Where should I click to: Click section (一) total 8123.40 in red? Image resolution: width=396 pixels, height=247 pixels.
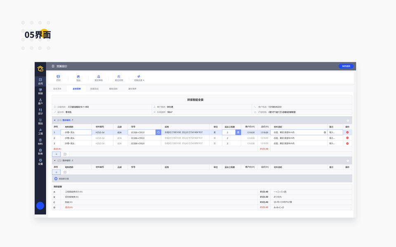264,149
